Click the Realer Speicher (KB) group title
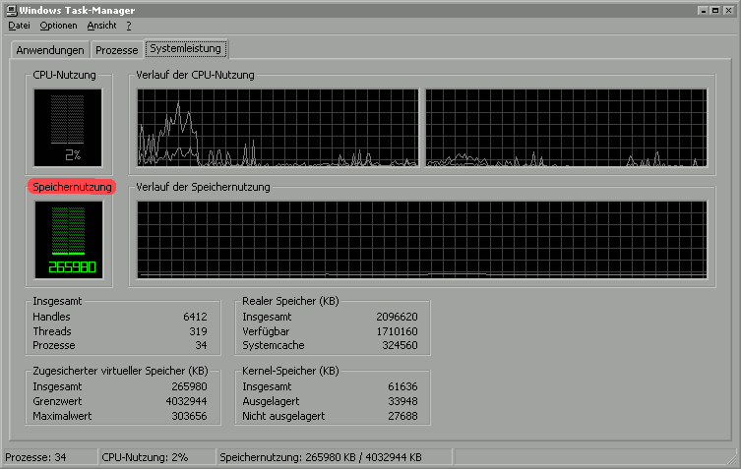 290,301
